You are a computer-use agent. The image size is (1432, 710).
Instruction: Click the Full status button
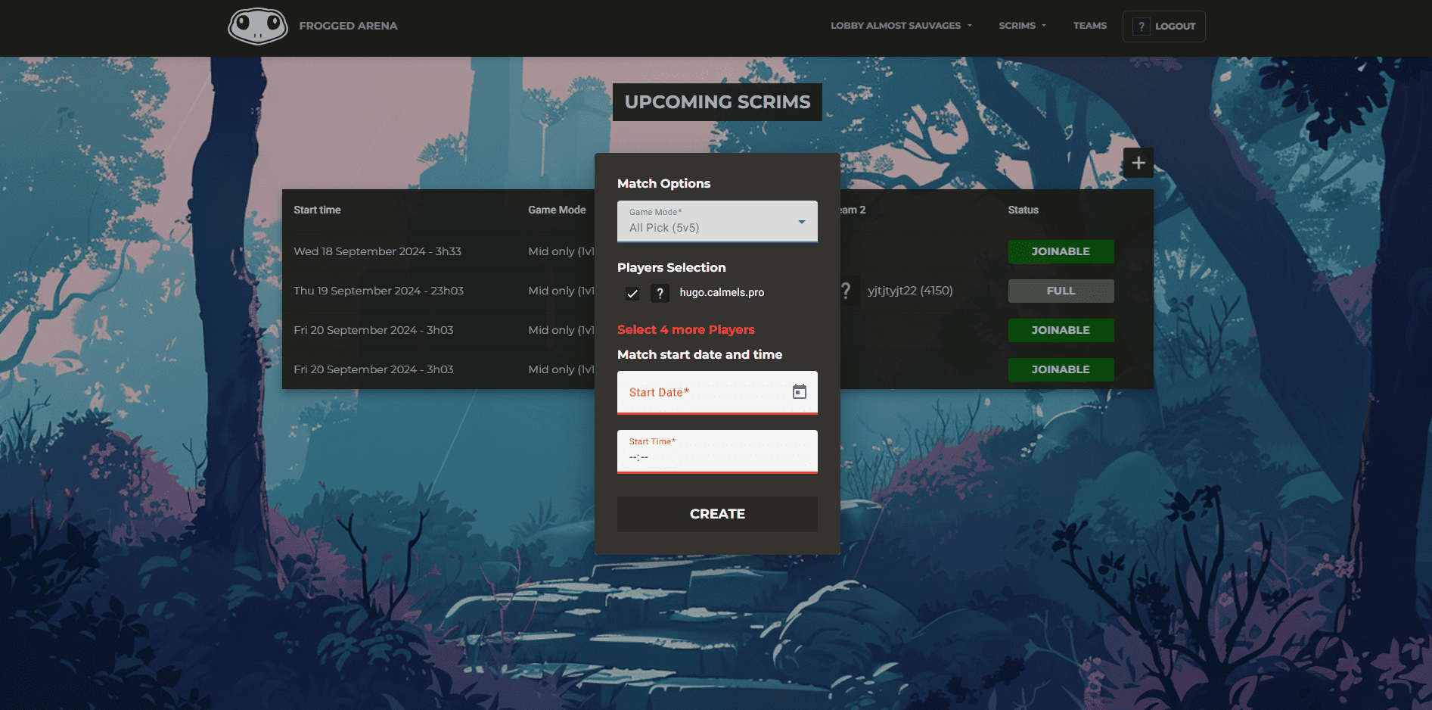tap(1061, 291)
